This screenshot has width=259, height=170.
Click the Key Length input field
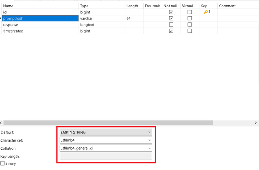point(106,156)
